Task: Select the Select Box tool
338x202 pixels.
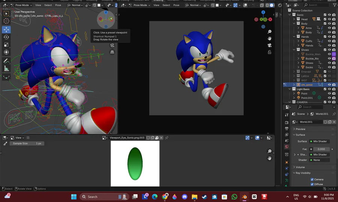Action: tap(6, 13)
